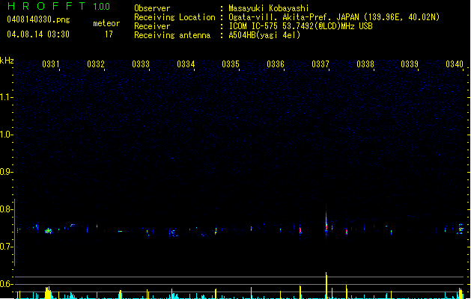Image resolution: width=471 pixels, height=299 pixels.
Task: Click the 0.6 kHz axis label
Action: pos(5,284)
